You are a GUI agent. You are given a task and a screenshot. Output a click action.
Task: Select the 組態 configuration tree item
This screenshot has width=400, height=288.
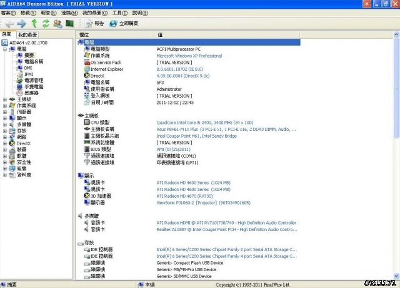22,168
